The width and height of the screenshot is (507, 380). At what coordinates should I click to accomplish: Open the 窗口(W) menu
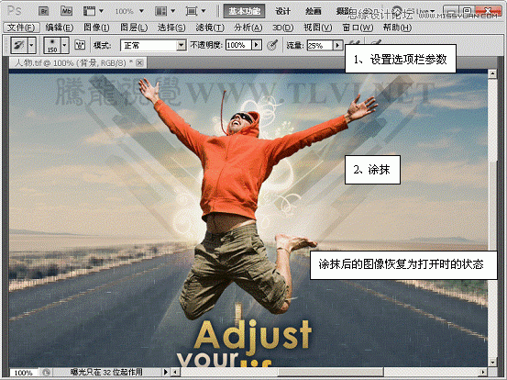click(358, 28)
